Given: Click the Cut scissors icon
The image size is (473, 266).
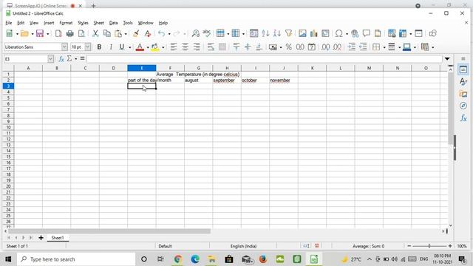Looking at the screenshot, I should click(x=95, y=33).
